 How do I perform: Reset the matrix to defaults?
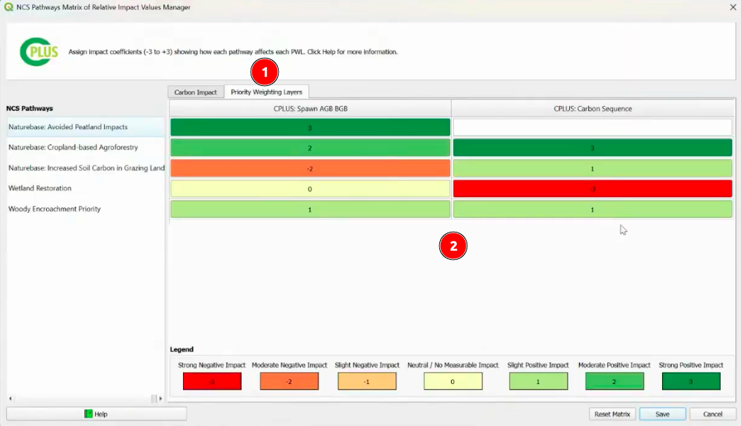click(612, 413)
